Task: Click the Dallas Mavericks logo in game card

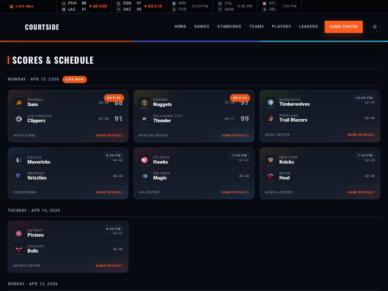Action: click(x=19, y=160)
